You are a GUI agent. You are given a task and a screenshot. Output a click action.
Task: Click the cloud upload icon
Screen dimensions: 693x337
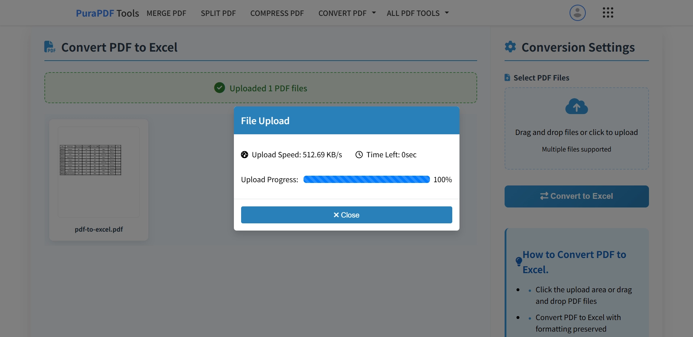coord(576,106)
